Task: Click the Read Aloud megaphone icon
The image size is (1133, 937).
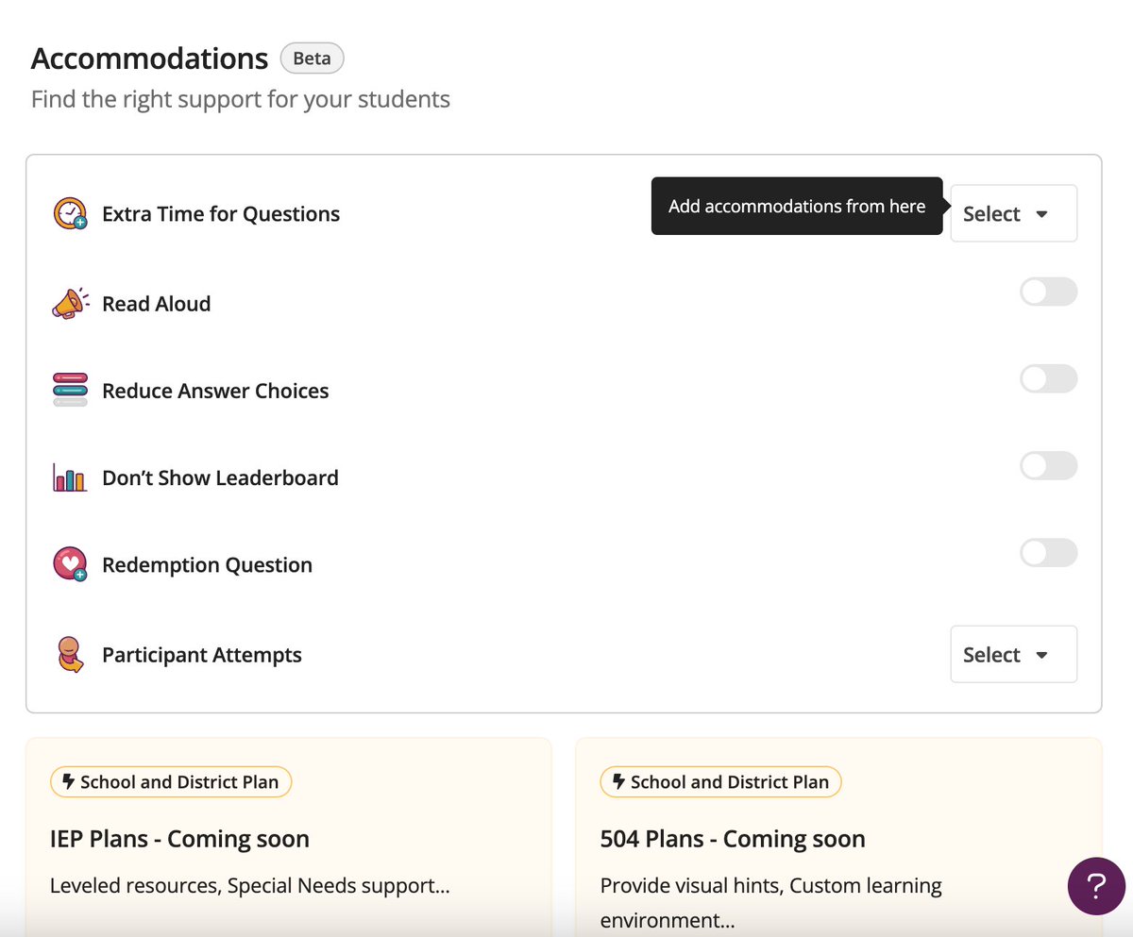Action: click(x=70, y=304)
